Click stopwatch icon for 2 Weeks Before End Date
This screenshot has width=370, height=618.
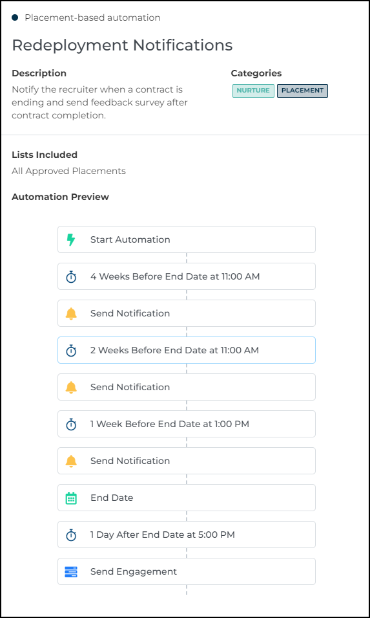(71, 350)
